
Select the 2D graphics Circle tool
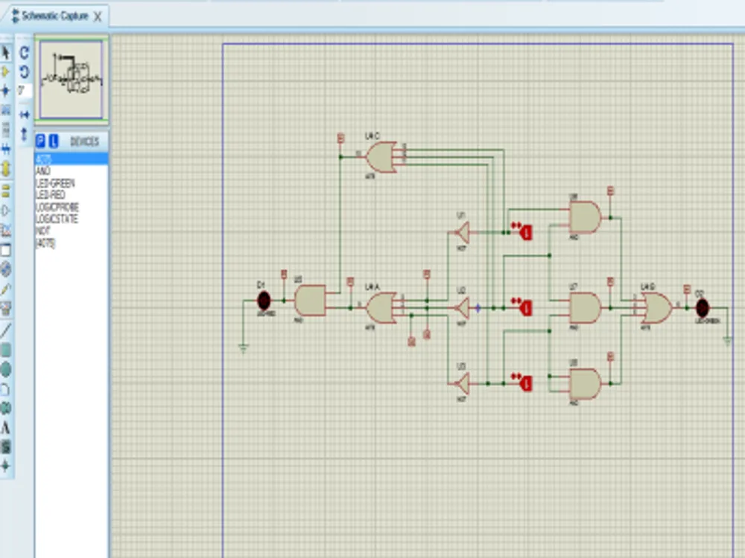pyautogui.click(x=5, y=366)
